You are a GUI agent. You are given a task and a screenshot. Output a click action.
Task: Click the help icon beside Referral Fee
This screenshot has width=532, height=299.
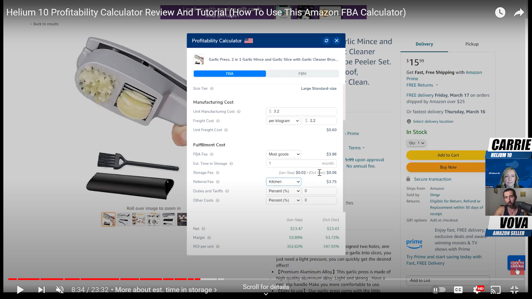tap(218, 182)
